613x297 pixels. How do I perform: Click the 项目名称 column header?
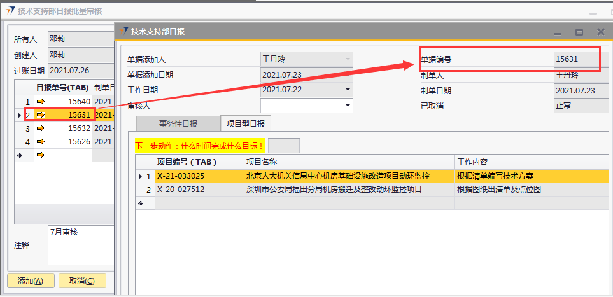click(x=349, y=162)
